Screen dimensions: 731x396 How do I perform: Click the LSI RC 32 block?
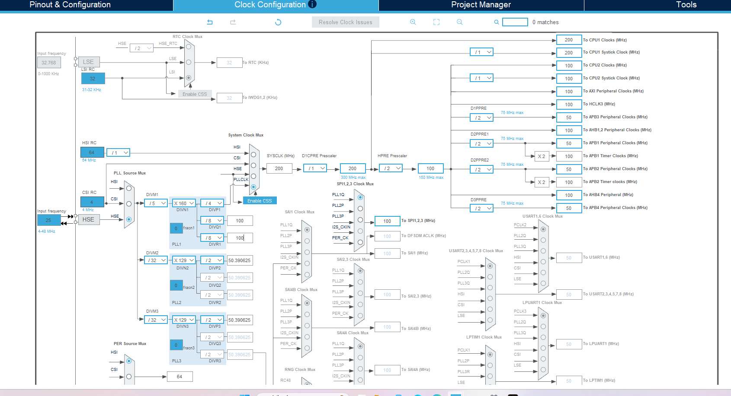point(93,79)
